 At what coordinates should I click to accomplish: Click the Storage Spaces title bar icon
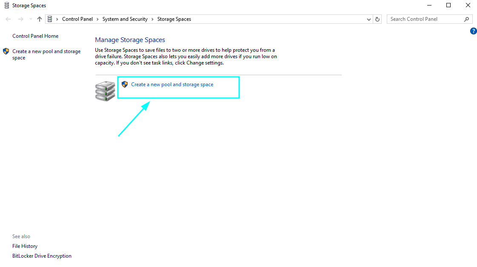pos(6,6)
